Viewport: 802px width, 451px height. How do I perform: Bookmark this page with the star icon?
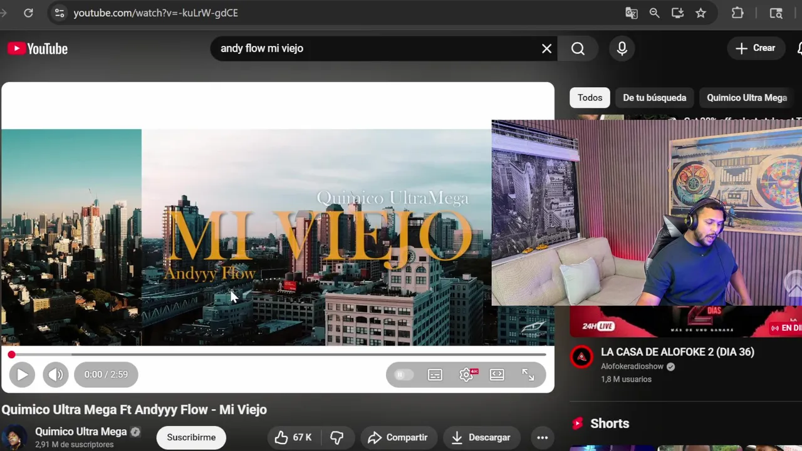click(x=700, y=13)
